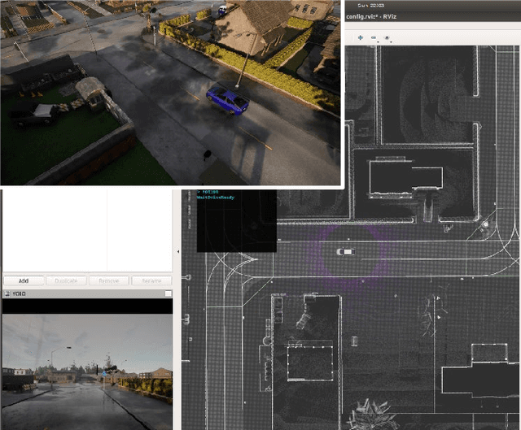Click the blue car in the simulator view
Viewport: 521px width, 430px height.
coord(228,98)
